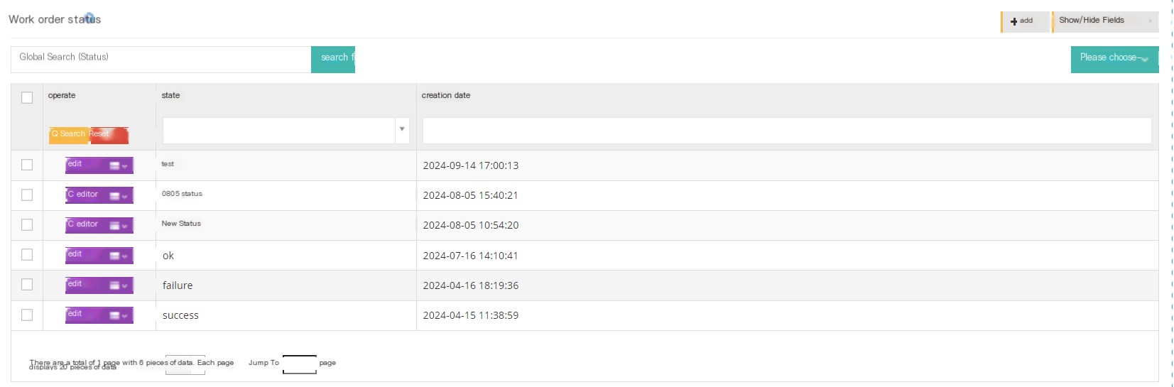Check the checkbox for test row
Image resolution: width=1174 pixels, height=387 pixels.
click(27, 165)
